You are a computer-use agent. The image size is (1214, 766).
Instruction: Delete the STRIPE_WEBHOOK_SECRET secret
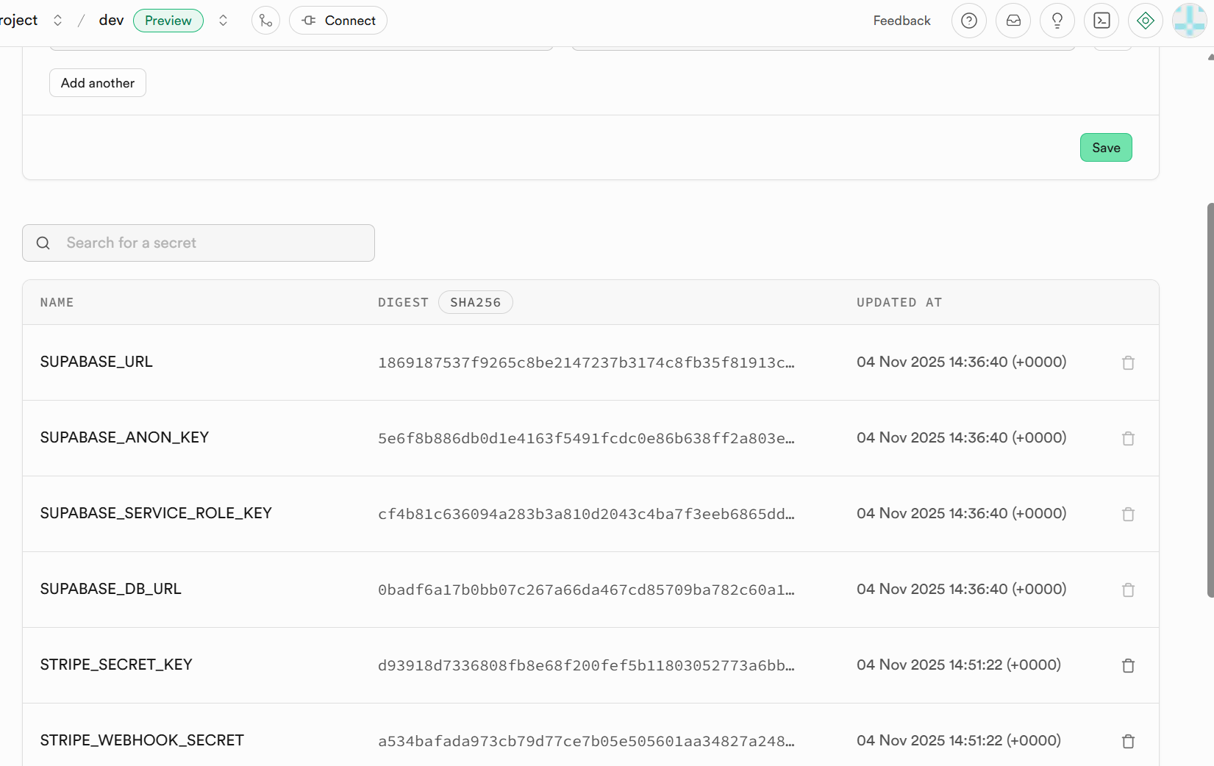pos(1128,741)
